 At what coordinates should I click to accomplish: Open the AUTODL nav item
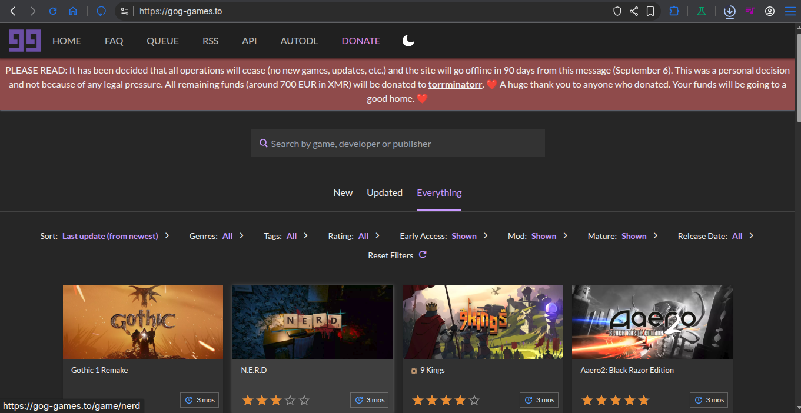(x=299, y=41)
